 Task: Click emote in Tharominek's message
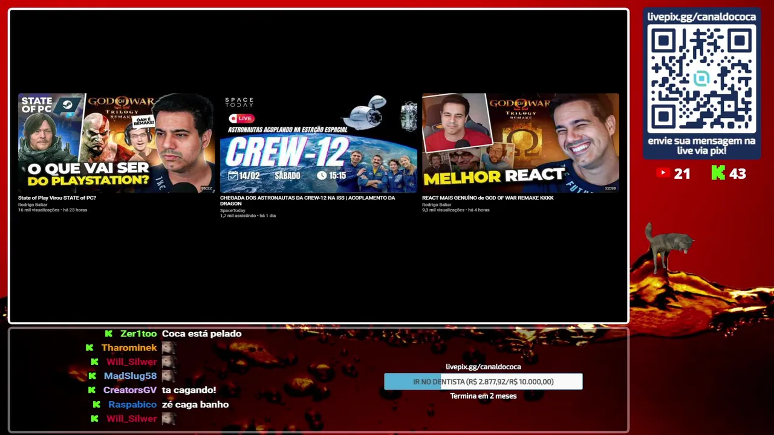[x=169, y=348]
